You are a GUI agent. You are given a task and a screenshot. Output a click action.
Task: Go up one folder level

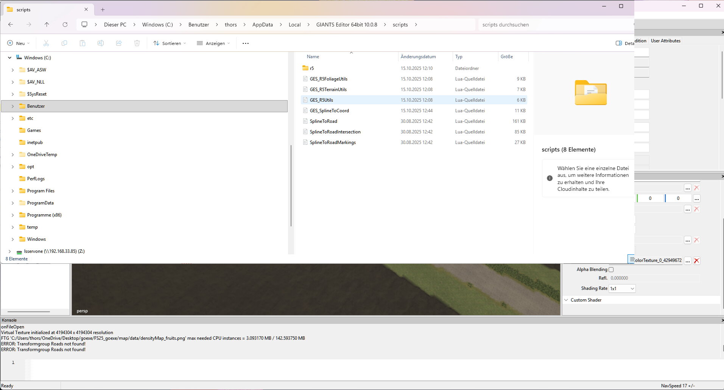click(x=47, y=25)
